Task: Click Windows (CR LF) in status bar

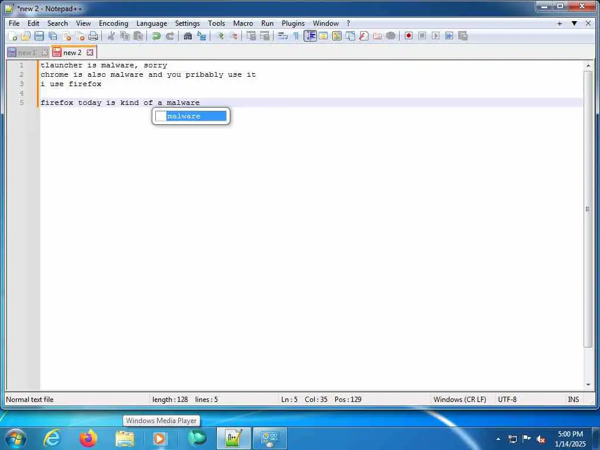Action: (x=459, y=400)
